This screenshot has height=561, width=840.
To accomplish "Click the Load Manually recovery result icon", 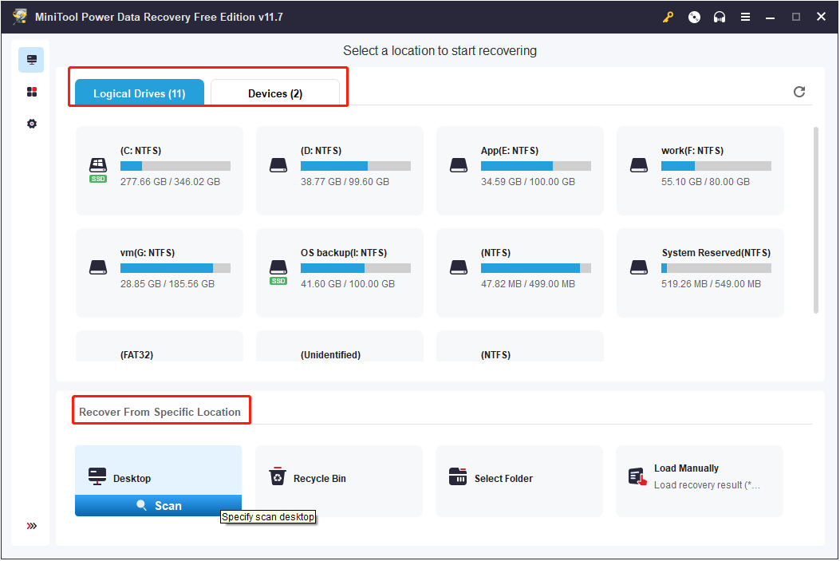I will pos(637,476).
